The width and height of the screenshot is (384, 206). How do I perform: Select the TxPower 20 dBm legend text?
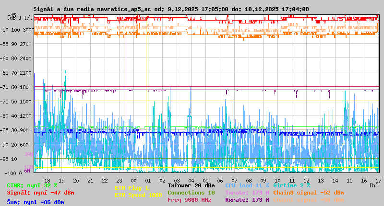[x=191, y=185]
